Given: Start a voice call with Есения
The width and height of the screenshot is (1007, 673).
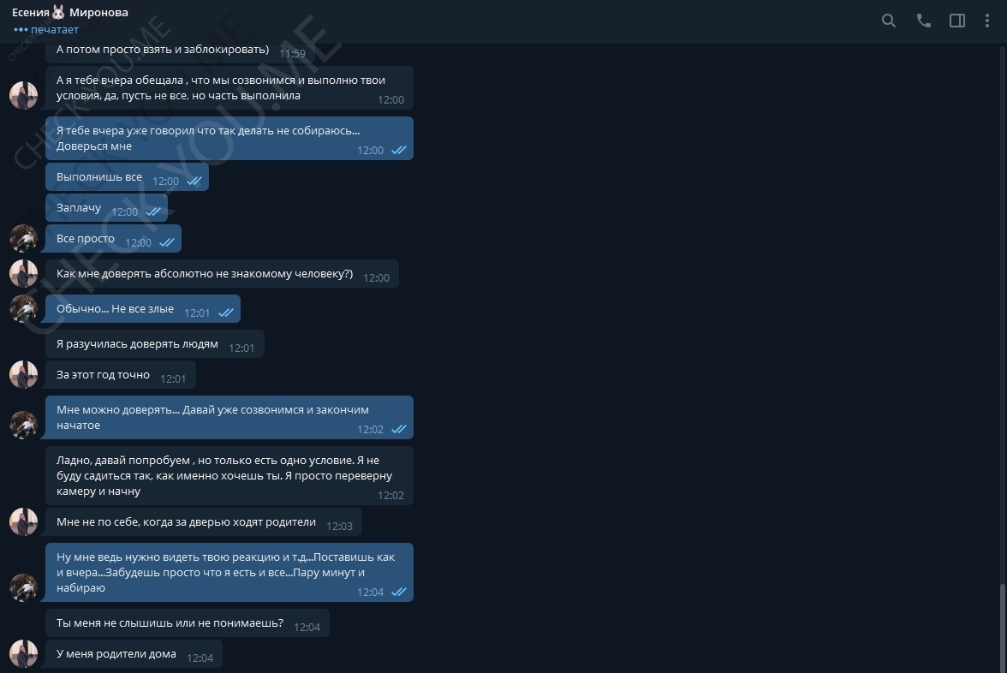Looking at the screenshot, I should click(x=923, y=21).
